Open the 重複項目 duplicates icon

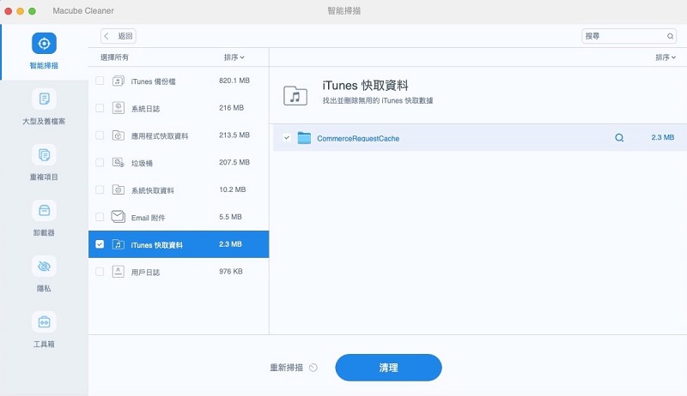(44, 155)
